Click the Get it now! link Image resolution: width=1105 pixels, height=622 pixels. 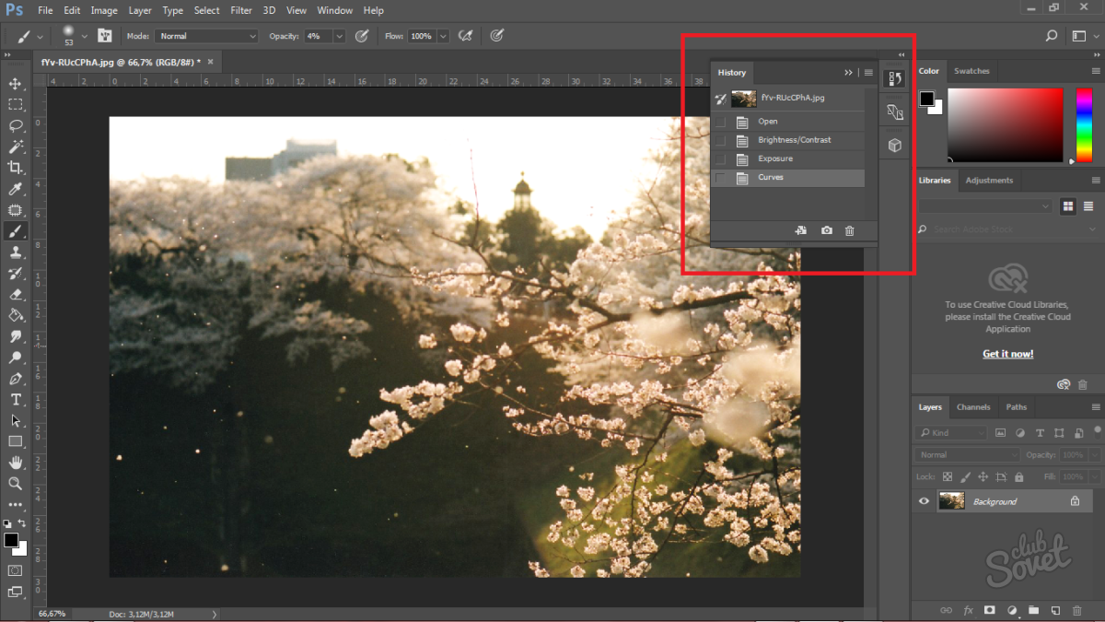click(x=1007, y=354)
